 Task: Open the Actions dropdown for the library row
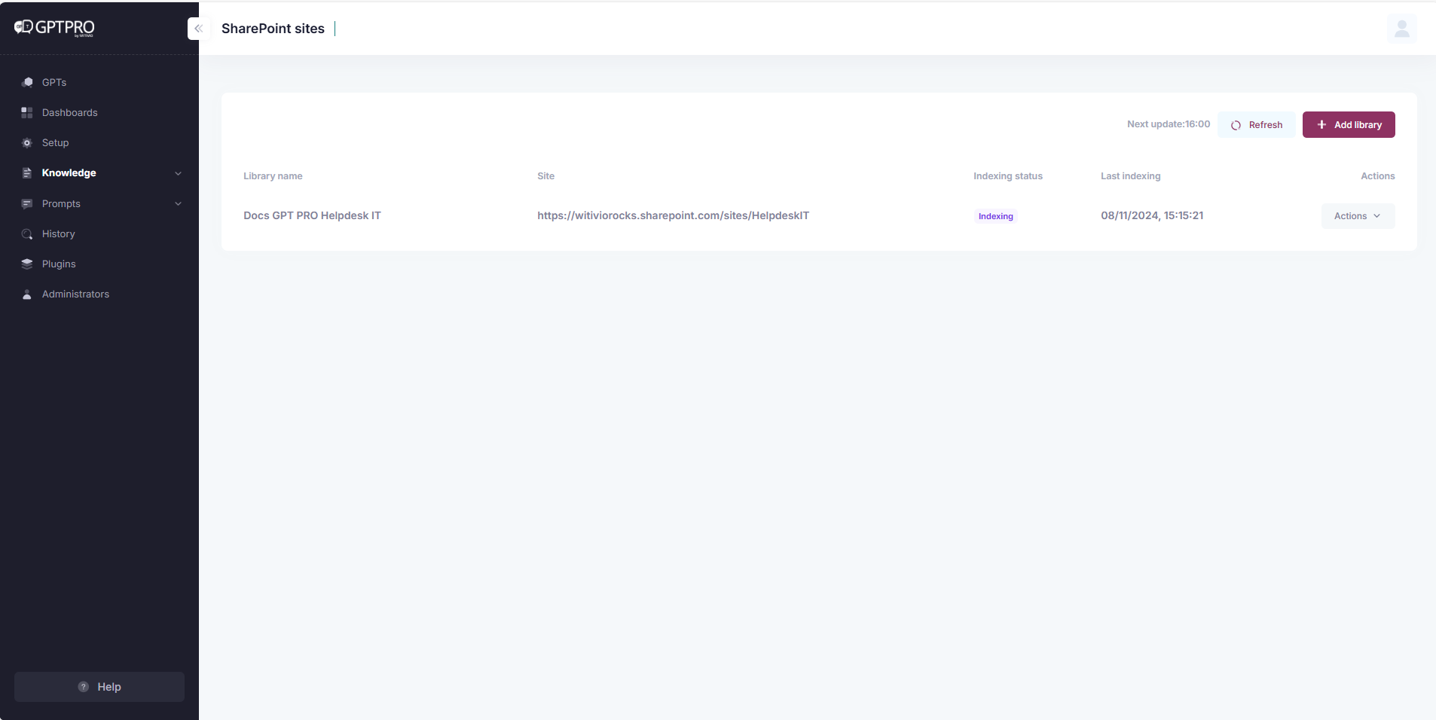pos(1356,215)
